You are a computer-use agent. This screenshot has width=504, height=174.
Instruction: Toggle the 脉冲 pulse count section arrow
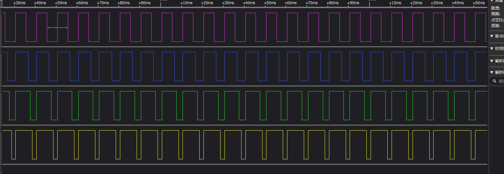point(492,36)
